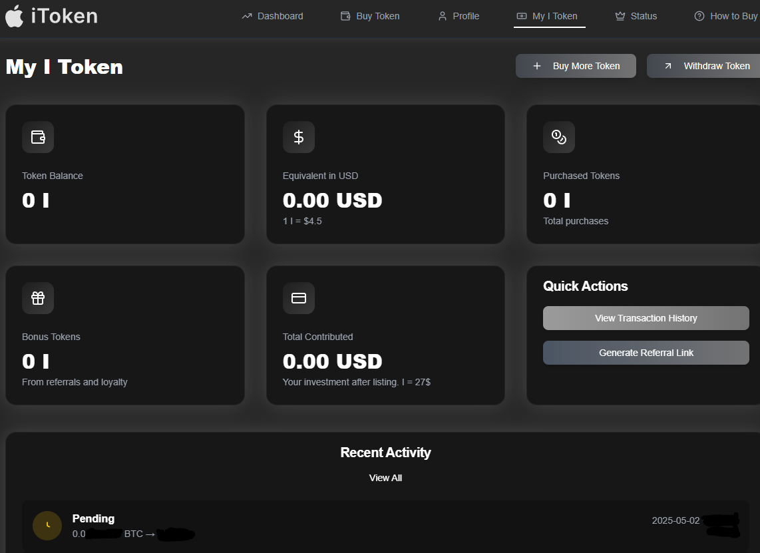Click Buy More Token button
This screenshot has width=760, height=553.
tap(576, 66)
